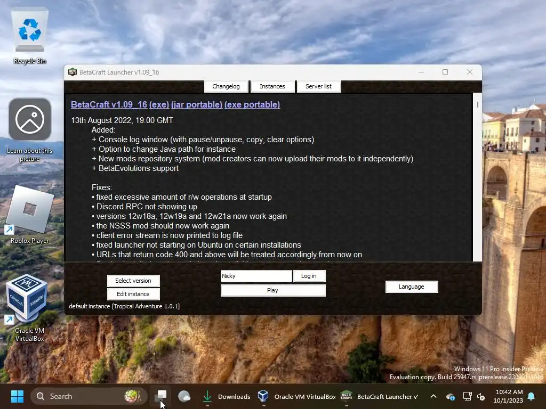Open the BetaCraft v1.09_16 link
Image resolution: width=546 pixels, height=409 pixels.
click(109, 105)
